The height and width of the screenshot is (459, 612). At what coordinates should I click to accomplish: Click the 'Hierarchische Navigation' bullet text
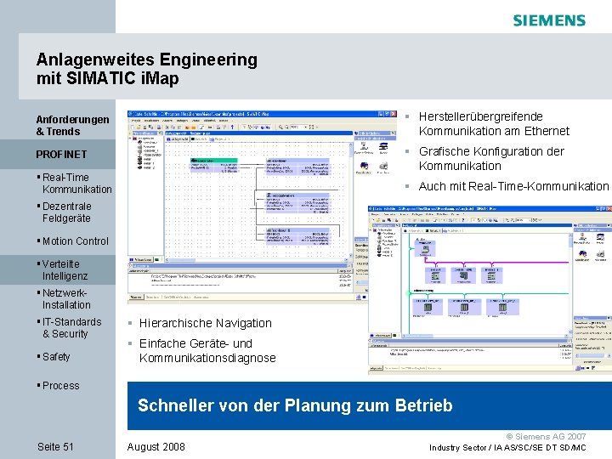tap(206, 323)
